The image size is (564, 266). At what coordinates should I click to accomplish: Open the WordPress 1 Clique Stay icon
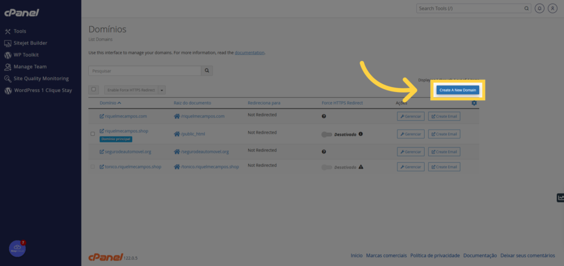(x=8, y=90)
